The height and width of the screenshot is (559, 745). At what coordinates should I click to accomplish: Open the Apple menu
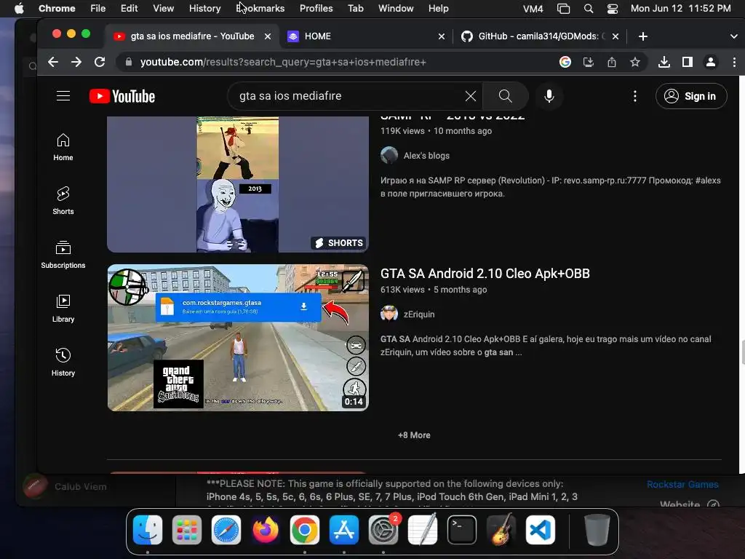pos(19,8)
